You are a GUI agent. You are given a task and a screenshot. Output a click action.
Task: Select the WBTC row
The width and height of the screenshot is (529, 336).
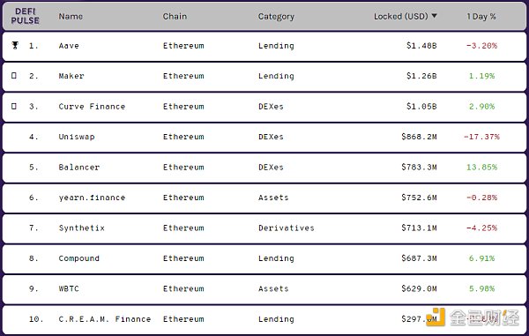tap(264, 289)
